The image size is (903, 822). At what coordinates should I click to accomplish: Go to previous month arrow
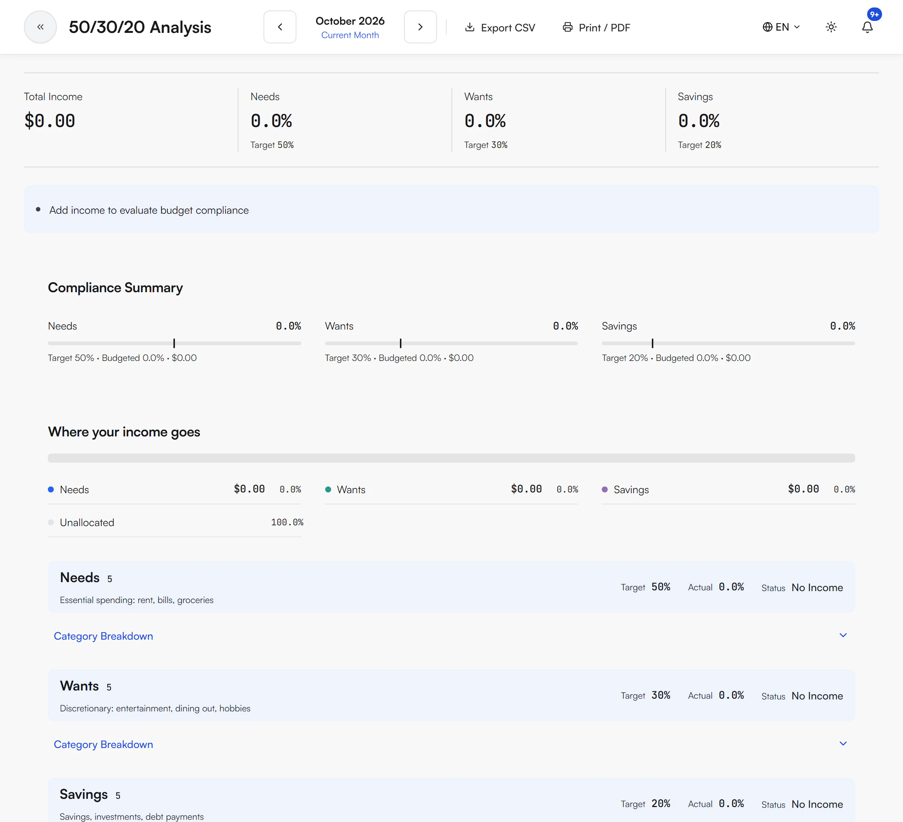point(280,27)
